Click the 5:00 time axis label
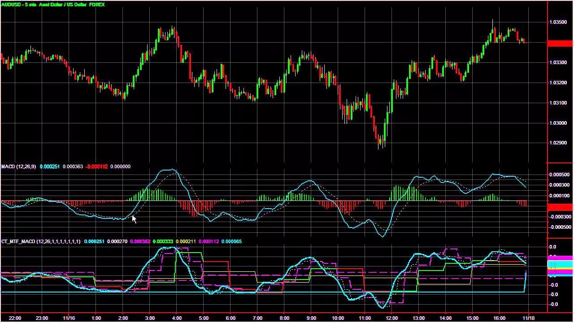The width and height of the screenshot is (574, 323). pyautogui.click(x=204, y=318)
